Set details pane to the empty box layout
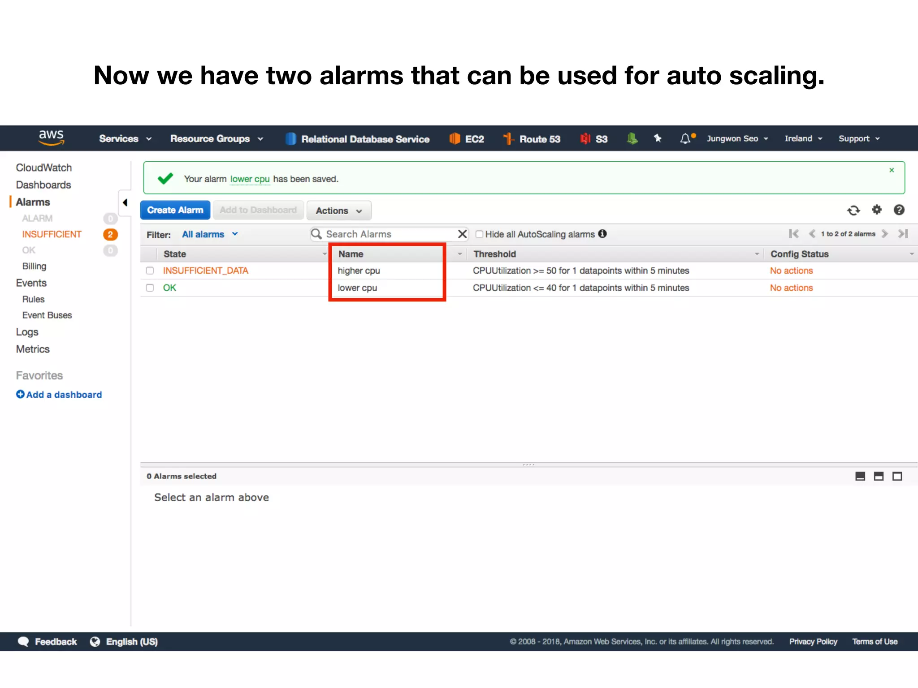 click(x=897, y=476)
